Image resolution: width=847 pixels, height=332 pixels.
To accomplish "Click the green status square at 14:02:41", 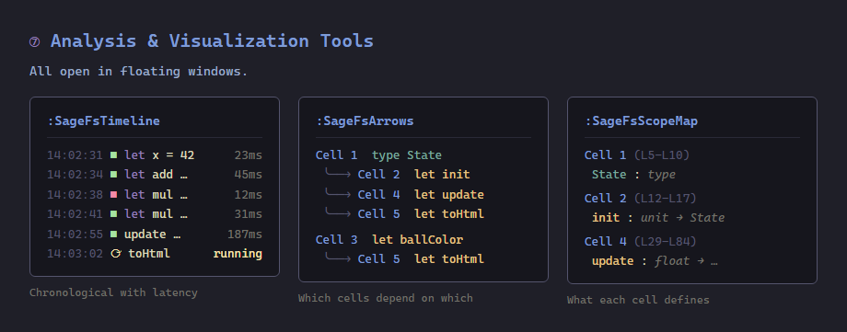I will tap(114, 214).
